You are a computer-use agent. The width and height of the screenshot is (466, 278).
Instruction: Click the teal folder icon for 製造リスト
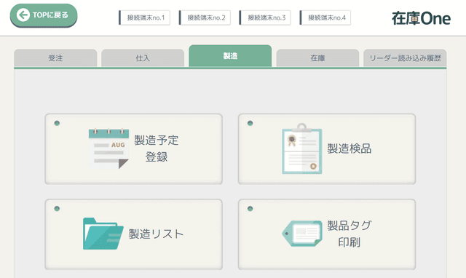click(x=103, y=234)
